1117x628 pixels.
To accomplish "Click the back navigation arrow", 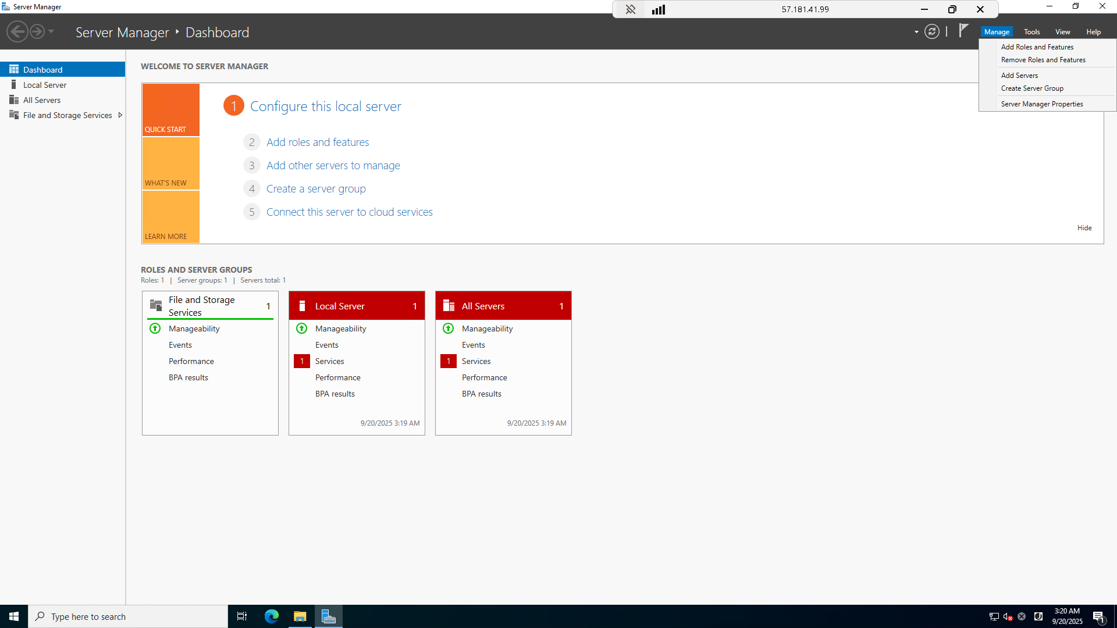I will (x=17, y=32).
